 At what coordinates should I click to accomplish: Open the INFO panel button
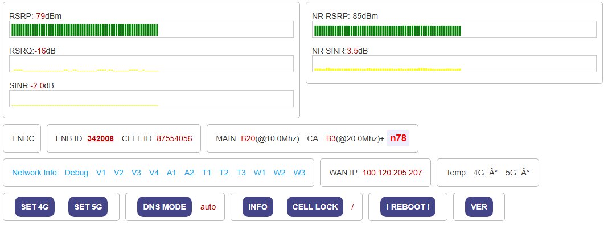pyautogui.click(x=258, y=207)
